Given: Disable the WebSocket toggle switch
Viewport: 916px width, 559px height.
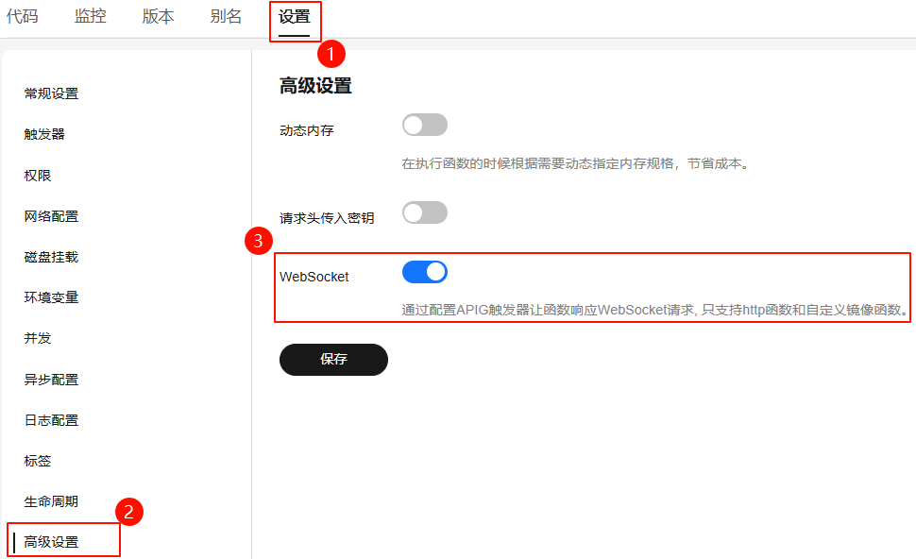Looking at the screenshot, I should coord(424,272).
